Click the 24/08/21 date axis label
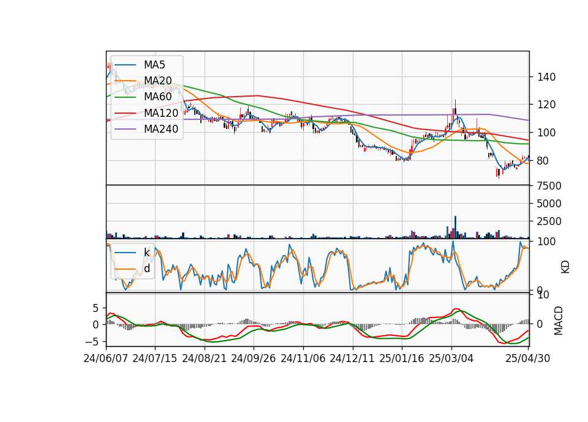Viewport: 588px width, 422px height. [205, 358]
